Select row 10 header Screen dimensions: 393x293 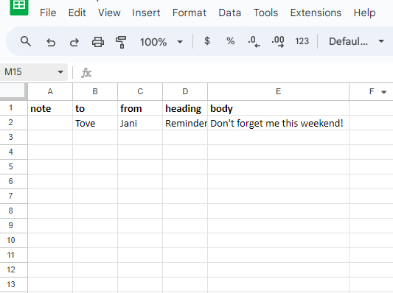(13, 240)
